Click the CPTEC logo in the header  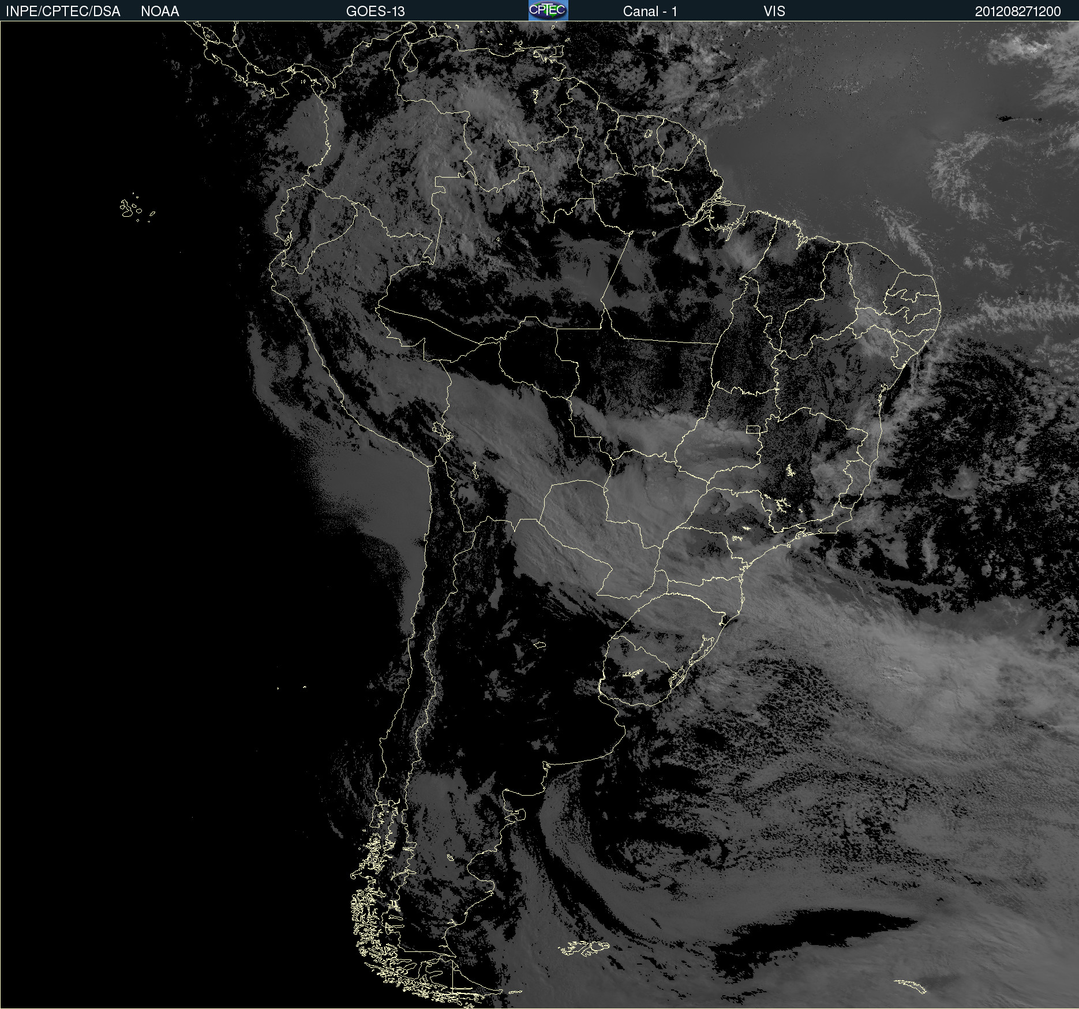click(x=548, y=10)
